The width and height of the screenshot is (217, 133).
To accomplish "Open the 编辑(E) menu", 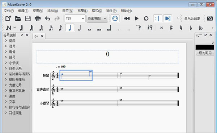I will [23, 11].
